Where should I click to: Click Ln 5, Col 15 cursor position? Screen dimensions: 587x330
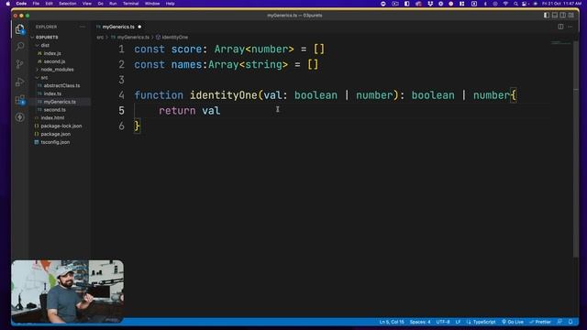click(x=392, y=322)
